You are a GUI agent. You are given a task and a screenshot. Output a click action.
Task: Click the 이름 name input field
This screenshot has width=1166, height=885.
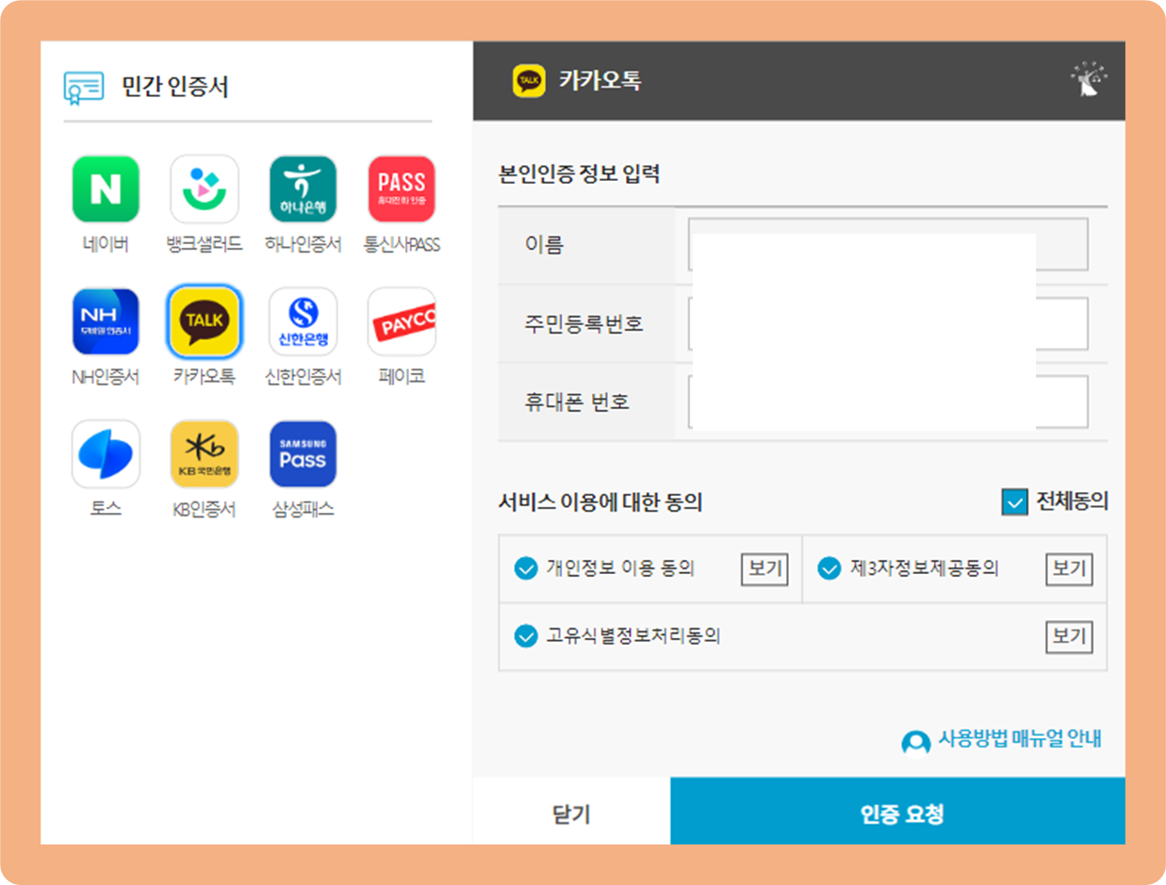[x=888, y=245]
